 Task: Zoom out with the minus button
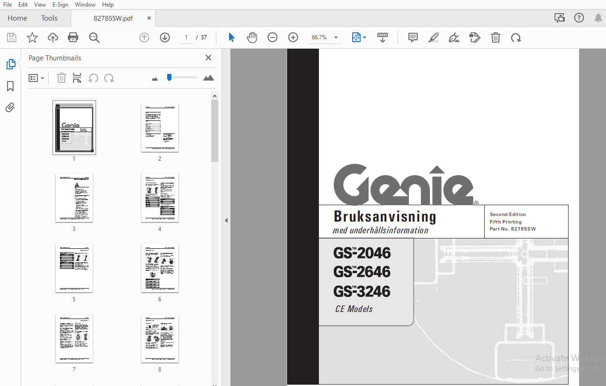tap(273, 37)
